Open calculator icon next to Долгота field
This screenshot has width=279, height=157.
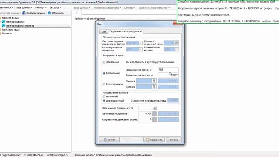[x=154, y=87]
